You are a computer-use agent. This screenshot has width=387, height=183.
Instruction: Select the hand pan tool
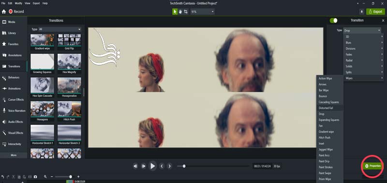point(180,12)
